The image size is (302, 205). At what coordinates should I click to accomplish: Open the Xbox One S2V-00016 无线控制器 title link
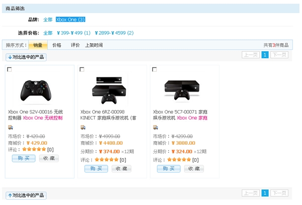[35, 115]
